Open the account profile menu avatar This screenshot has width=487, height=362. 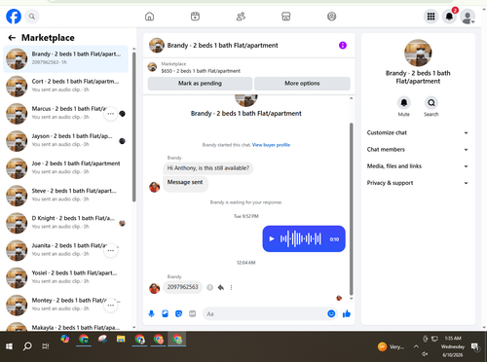(468, 17)
